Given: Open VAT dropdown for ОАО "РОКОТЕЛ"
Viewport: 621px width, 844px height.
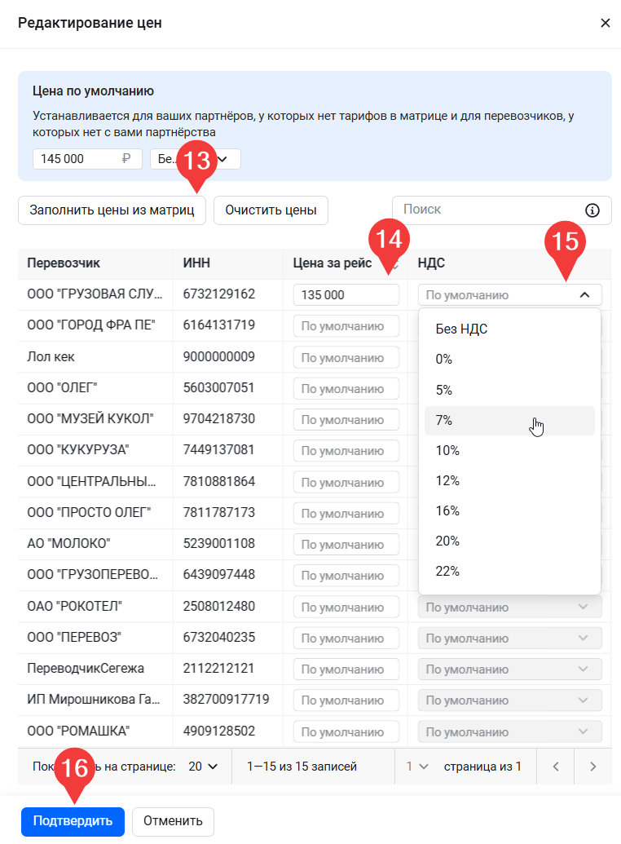Looking at the screenshot, I should coord(509,607).
